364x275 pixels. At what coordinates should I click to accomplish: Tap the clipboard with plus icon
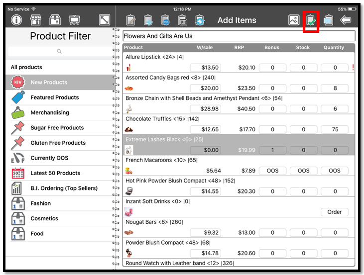[148, 20]
